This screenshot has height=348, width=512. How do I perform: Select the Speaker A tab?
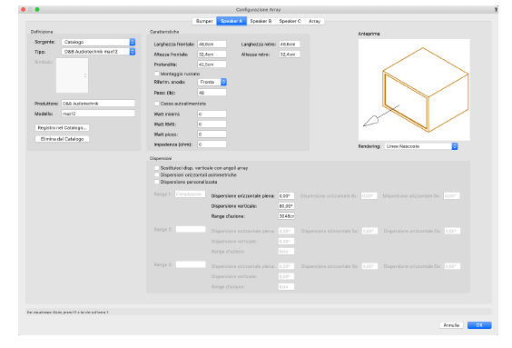click(231, 21)
